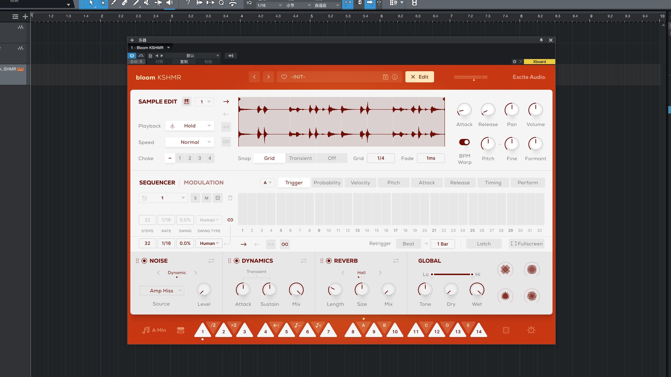Open the active Human swing type dropdown

(x=209, y=243)
